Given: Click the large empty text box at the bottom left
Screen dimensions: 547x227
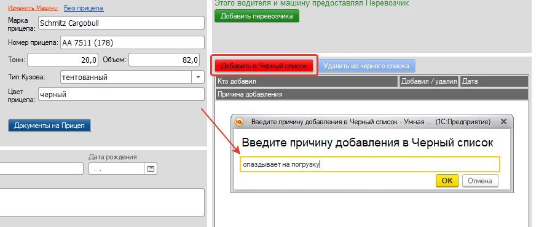Looking at the screenshot, I should 102,202.
